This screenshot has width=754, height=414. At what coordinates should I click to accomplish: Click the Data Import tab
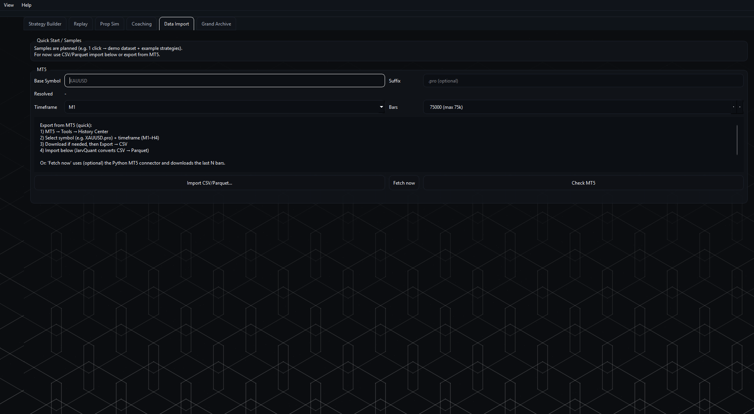point(176,24)
